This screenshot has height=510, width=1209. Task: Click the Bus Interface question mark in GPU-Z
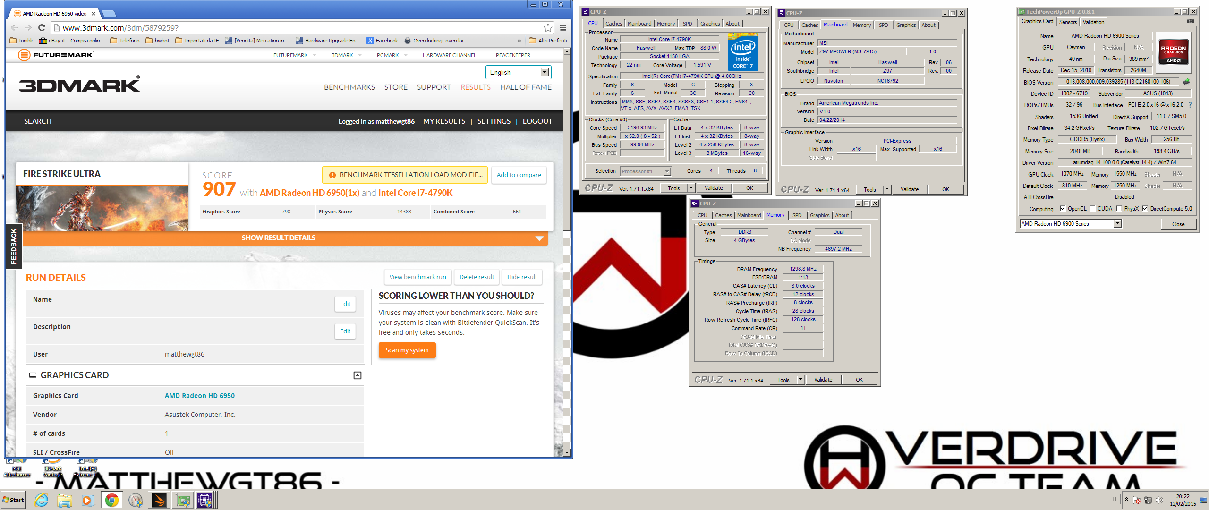tap(1190, 105)
